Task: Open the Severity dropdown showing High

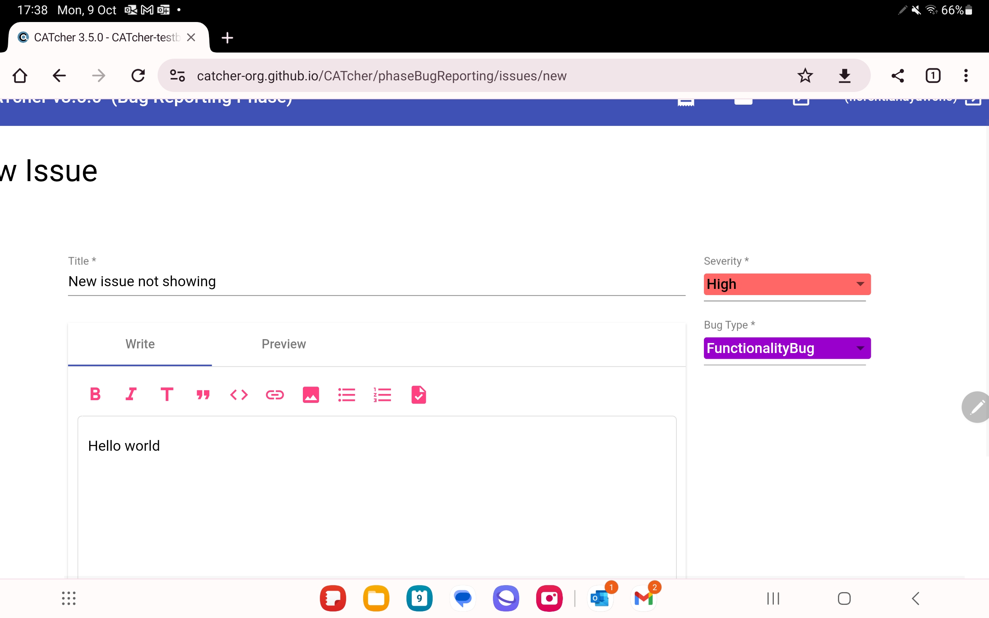Action: [x=787, y=284]
